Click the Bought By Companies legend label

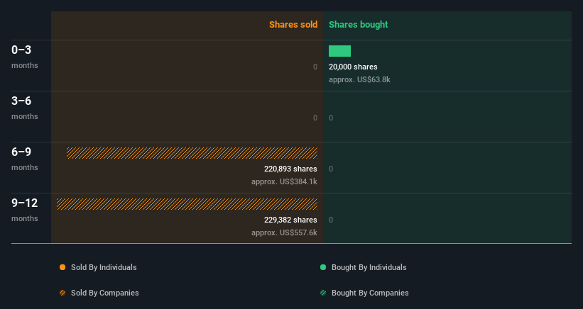[370, 293]
